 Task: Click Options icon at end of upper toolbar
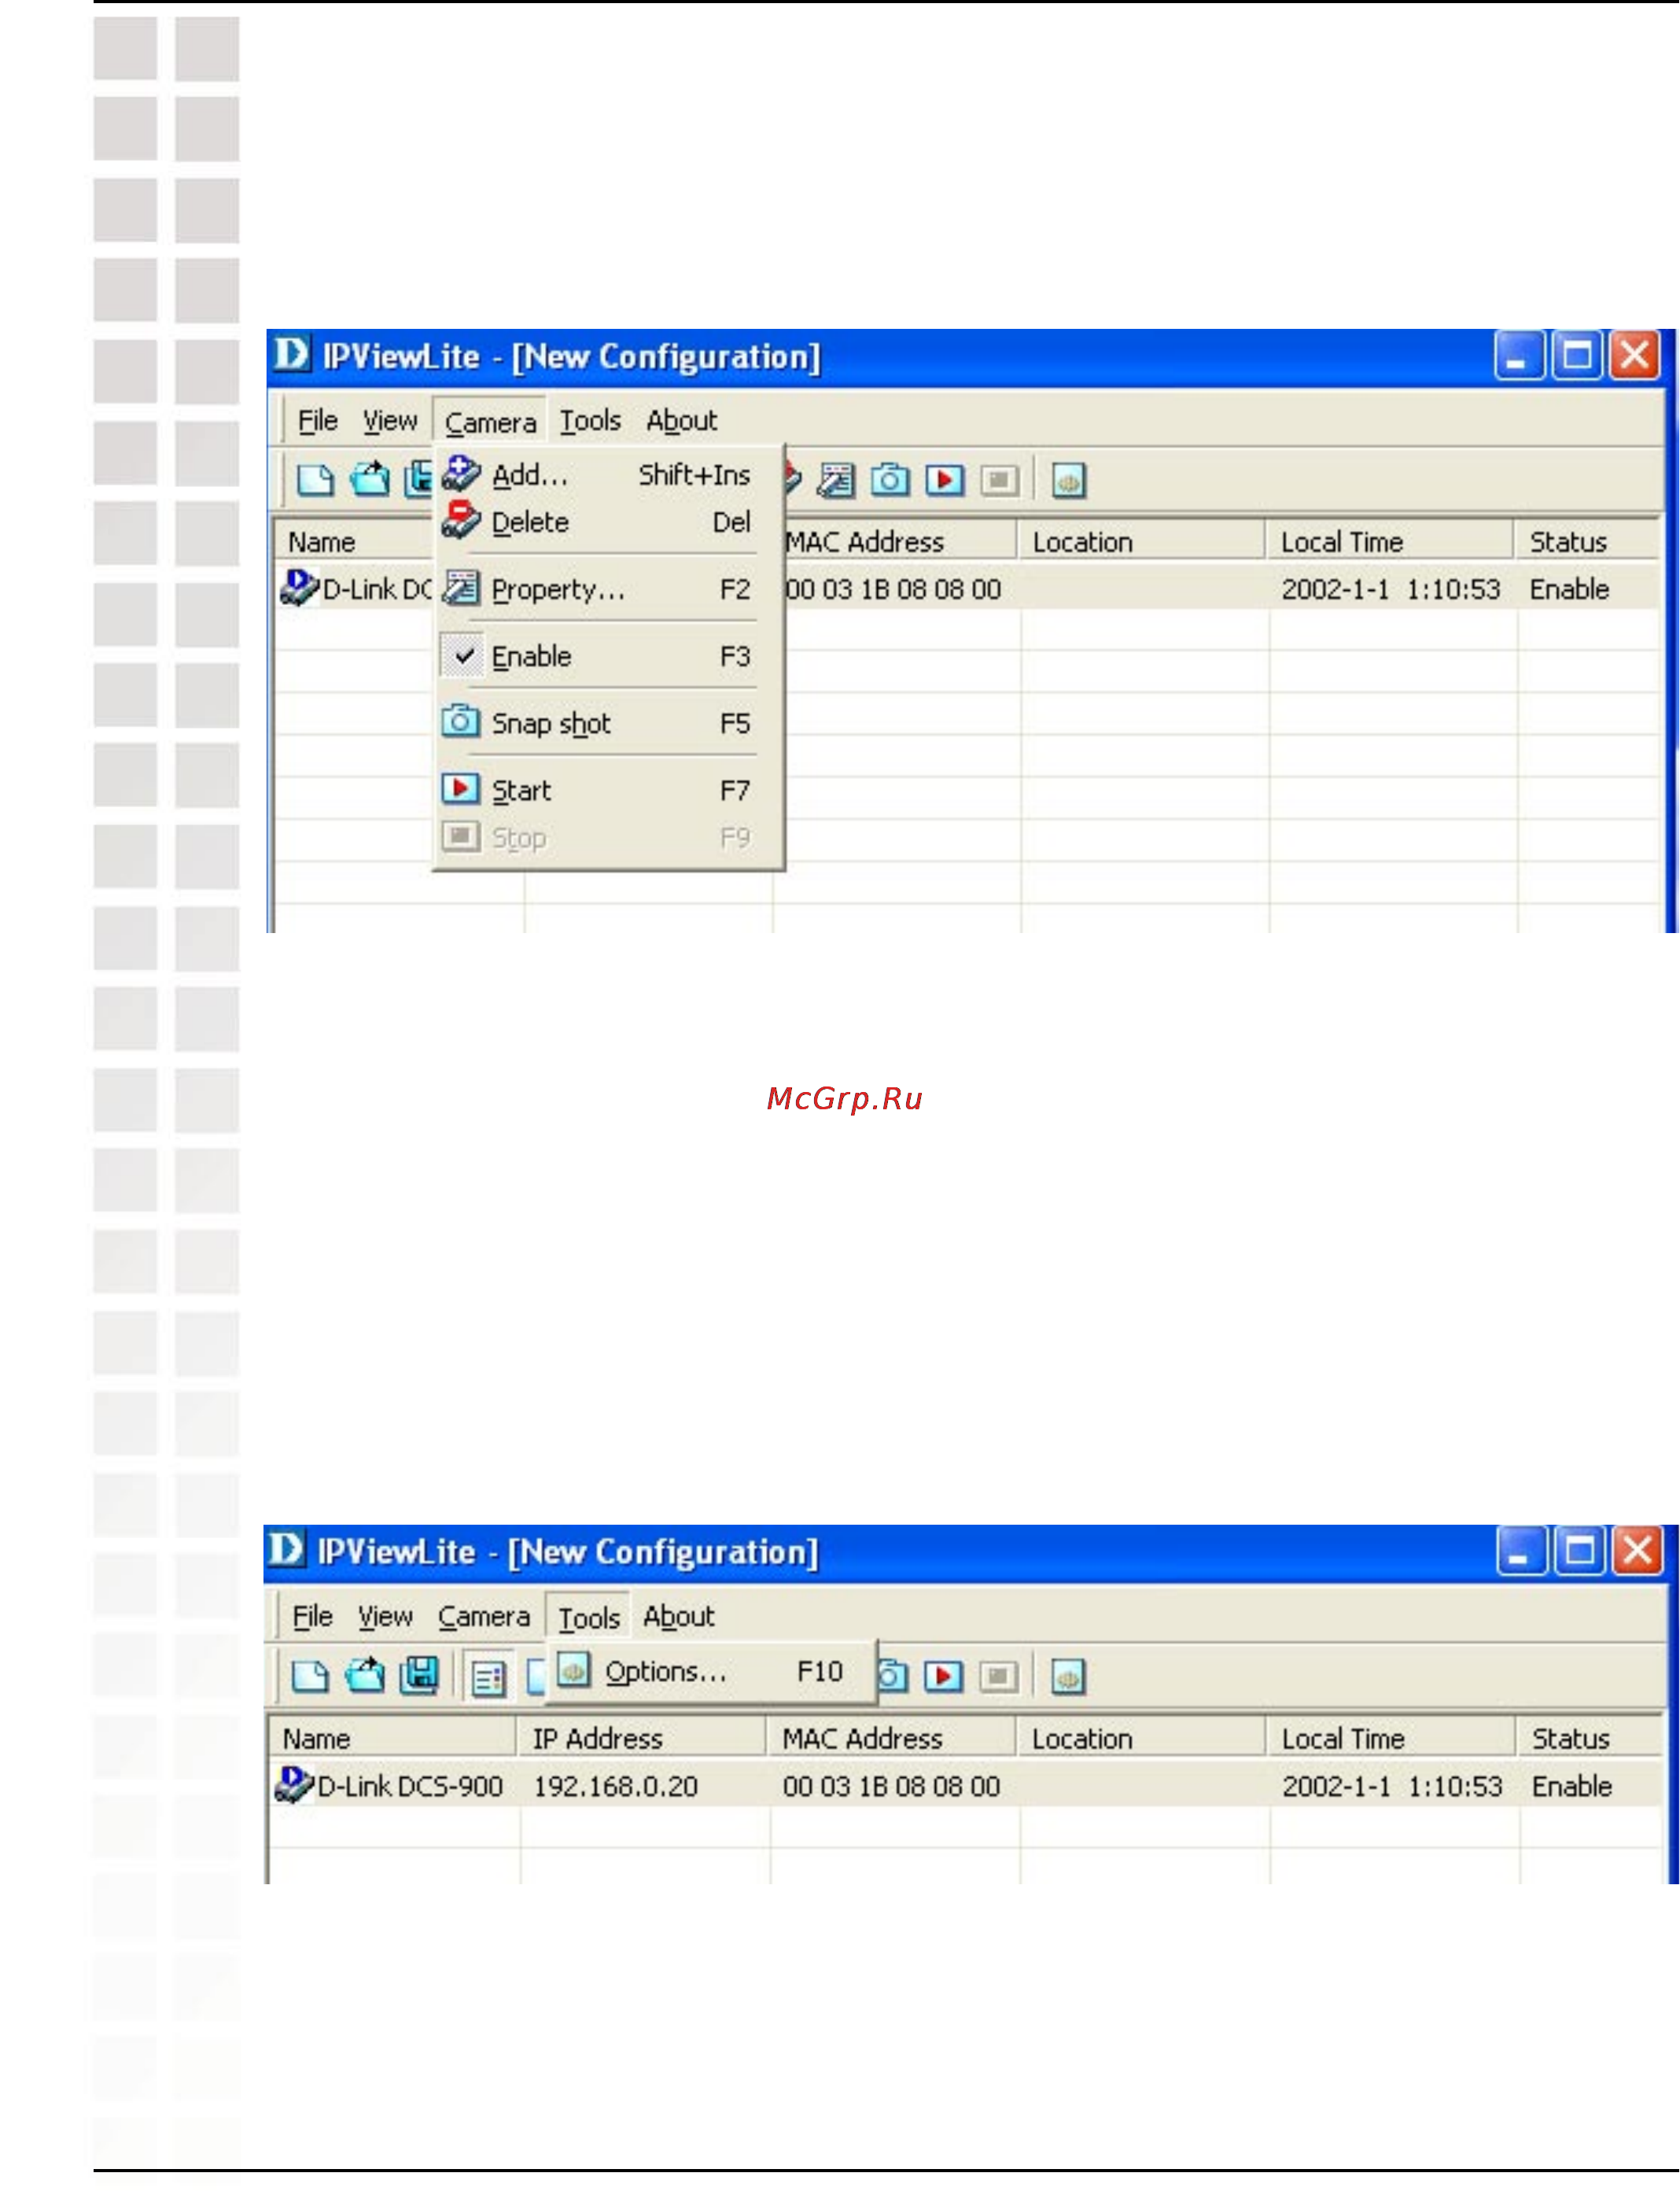tap(1068, 481)
